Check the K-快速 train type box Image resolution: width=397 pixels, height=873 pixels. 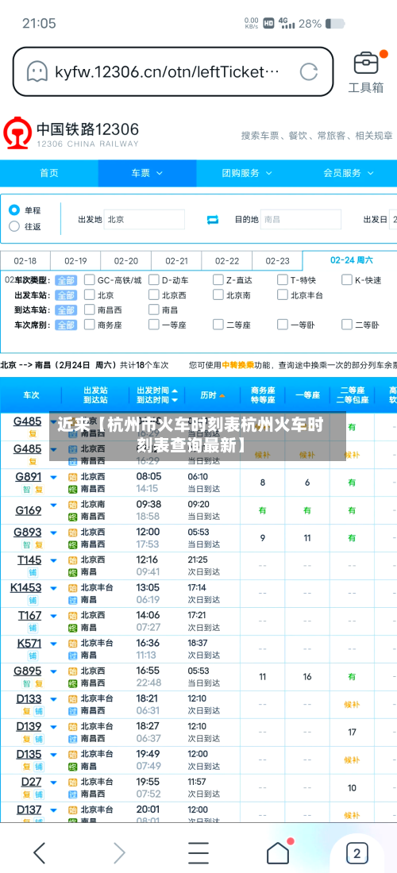tap(346, 280)
